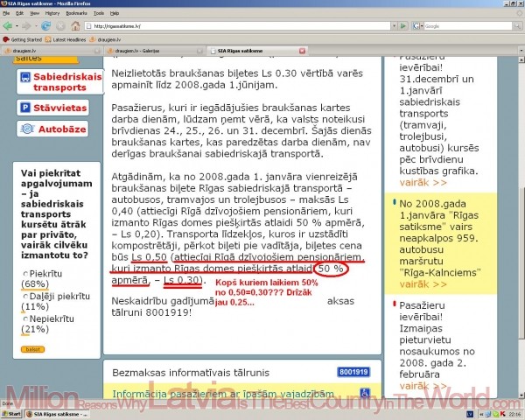Click the browser Back arrow button
The height and width of the screenshot is (420, 525).
point(9,25)
